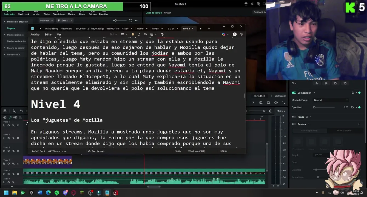Hide the Video 4 track

click(x=18, y=138)
